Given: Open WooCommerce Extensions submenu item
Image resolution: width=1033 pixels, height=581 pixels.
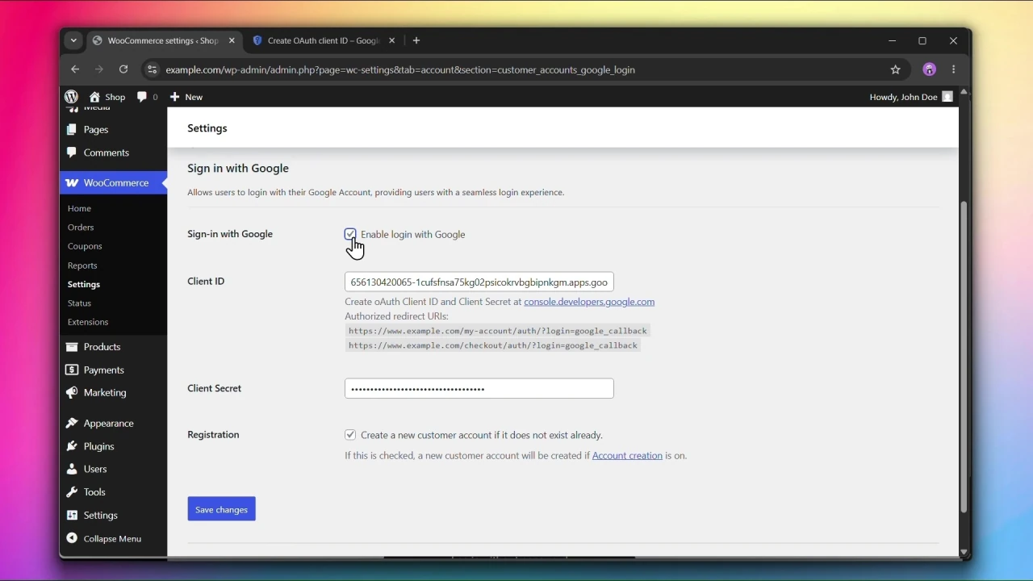Looking at the screenshot, I should click(88, 322).
